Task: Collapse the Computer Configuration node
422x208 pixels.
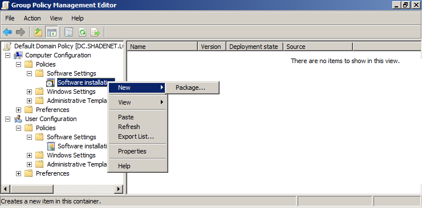Action: click(x=7, y=56)
